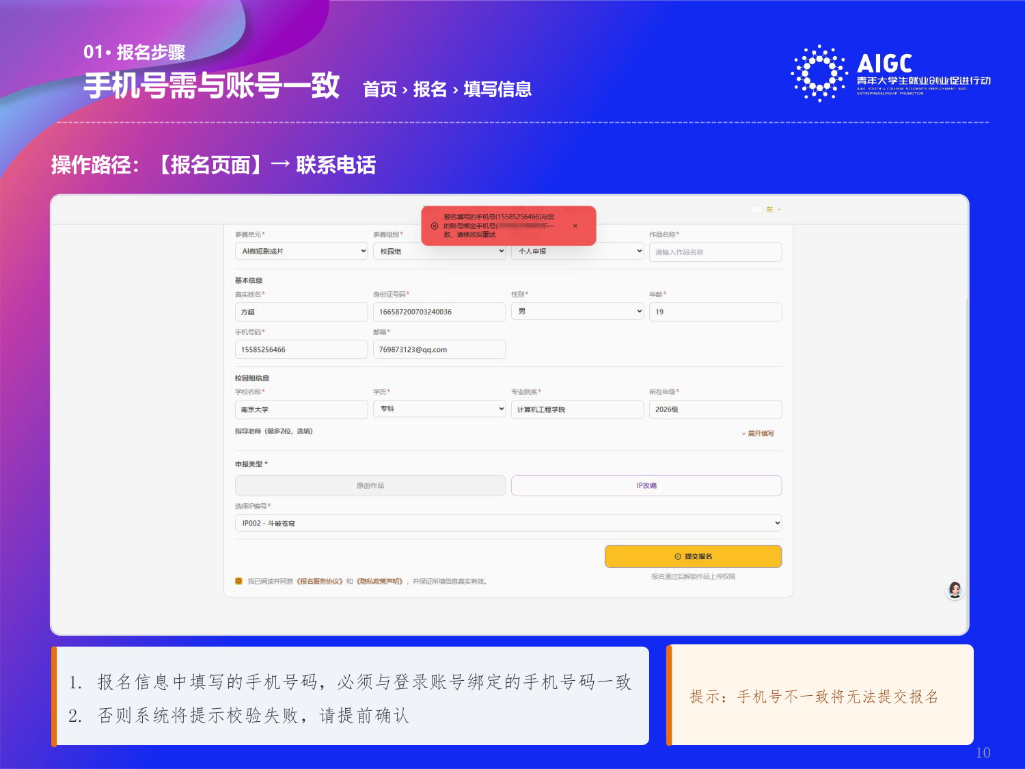This screenshot has height=769, width=1025.
Task: Click the 作品名称 input field
Action: (715, 252)
